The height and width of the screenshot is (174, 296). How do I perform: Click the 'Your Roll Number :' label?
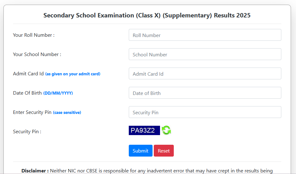pyautogui.click(x=34, y=35)
